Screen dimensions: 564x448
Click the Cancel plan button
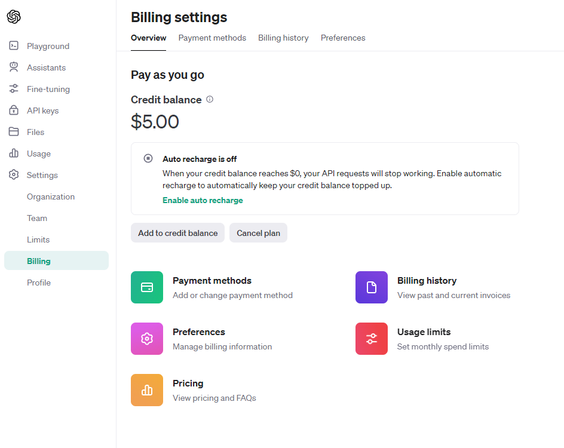[x=258, y=233]
